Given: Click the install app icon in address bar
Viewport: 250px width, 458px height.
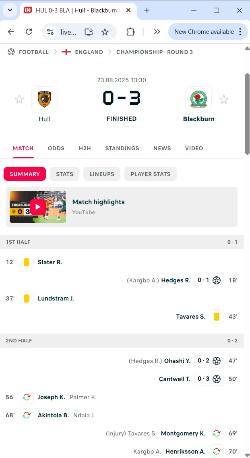Looking at the screenshot, I should tap(89, 32).
